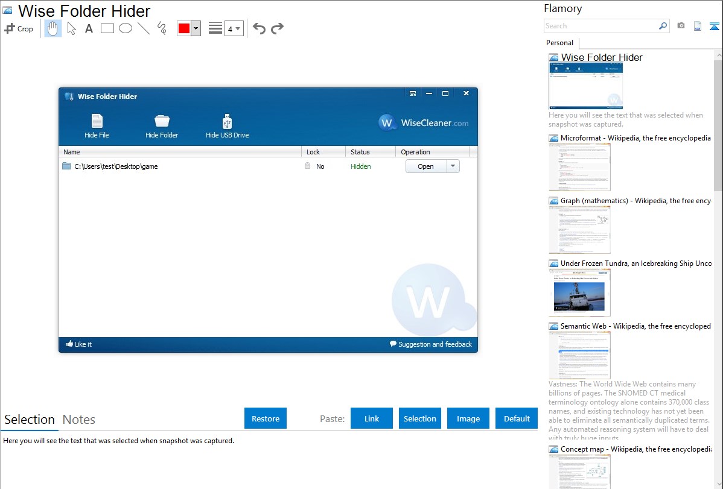The image size is (723, 489).
Task: Sort by the Lock column header
Action: point(323,151)
